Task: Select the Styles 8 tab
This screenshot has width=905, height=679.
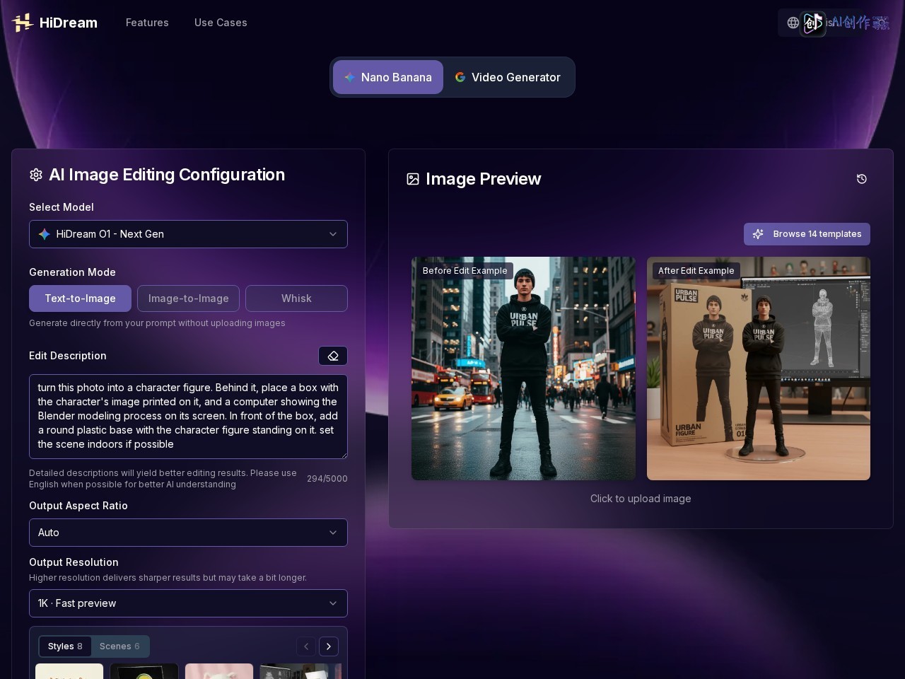Action: coord(65,646)
